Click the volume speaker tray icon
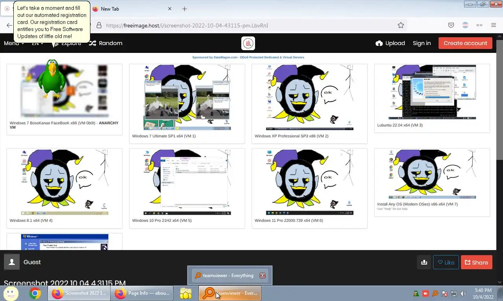Image resolution: width=503 pixels, height=301 pixels. click(463, 294)
